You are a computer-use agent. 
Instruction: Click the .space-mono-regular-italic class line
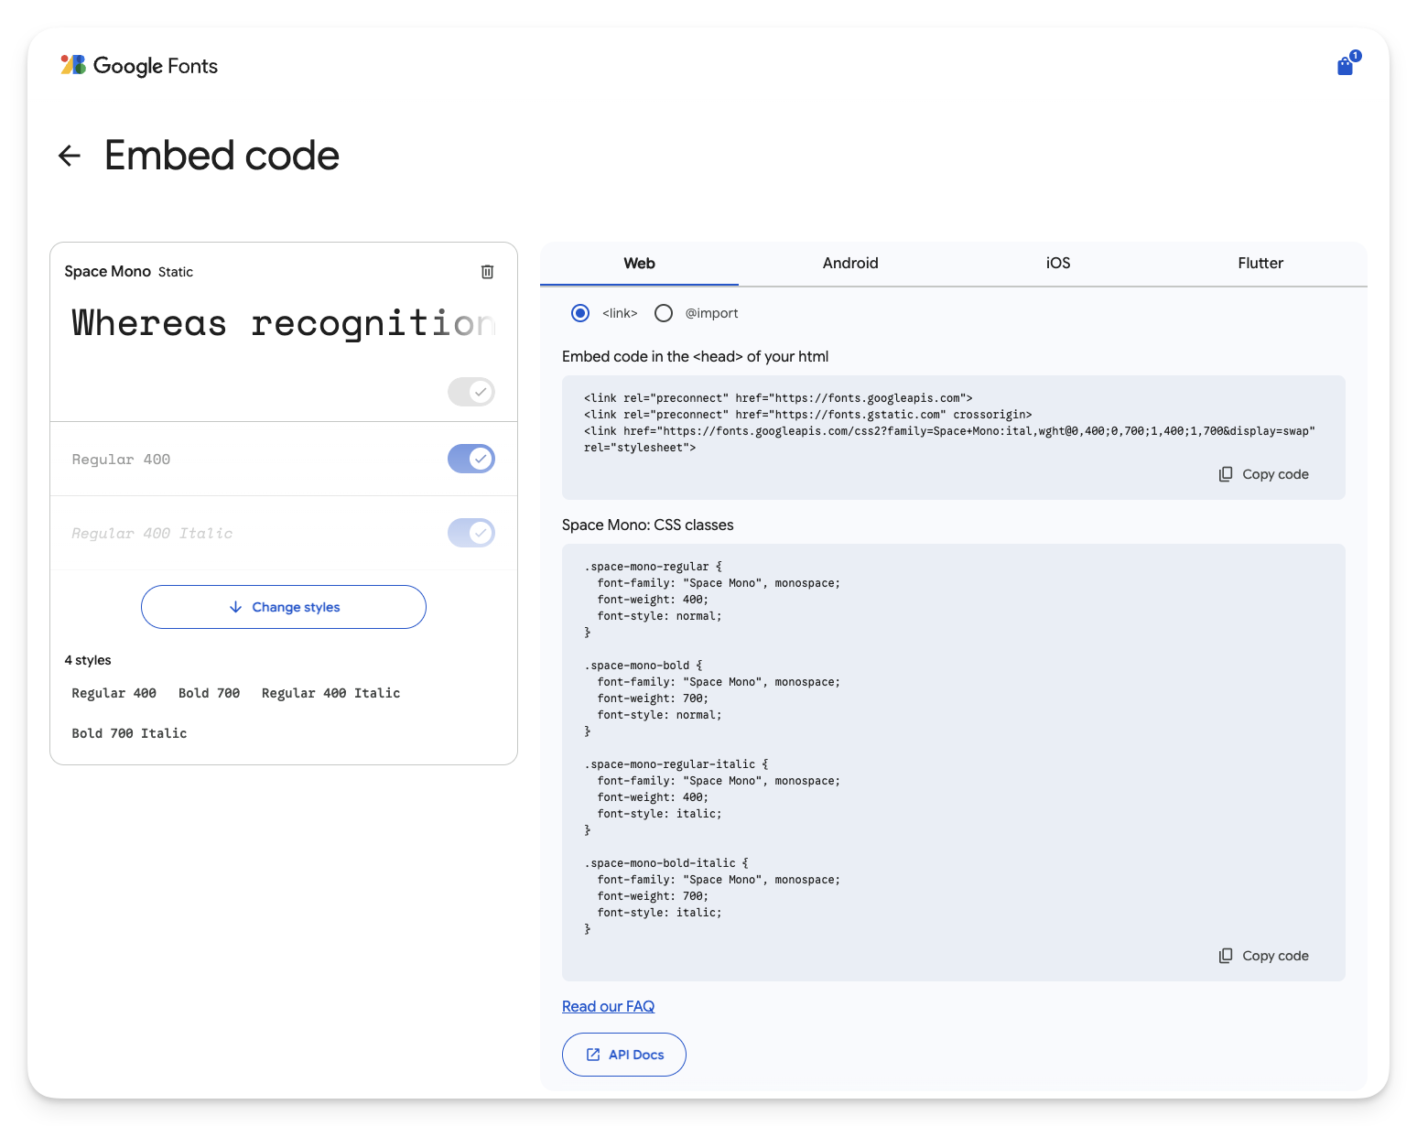pos(676,764)
